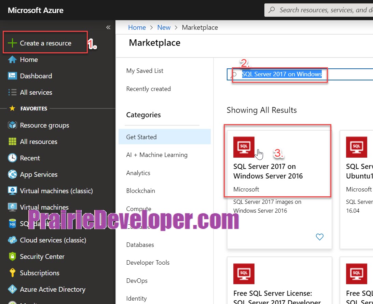Click the green plus Create a resource icon
This screenshot has width=373, height=304.
click(12, 43)
